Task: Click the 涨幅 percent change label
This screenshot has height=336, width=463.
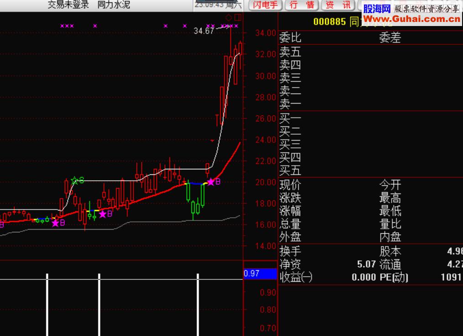Action: pyautogui.click(x=290, y=211)
